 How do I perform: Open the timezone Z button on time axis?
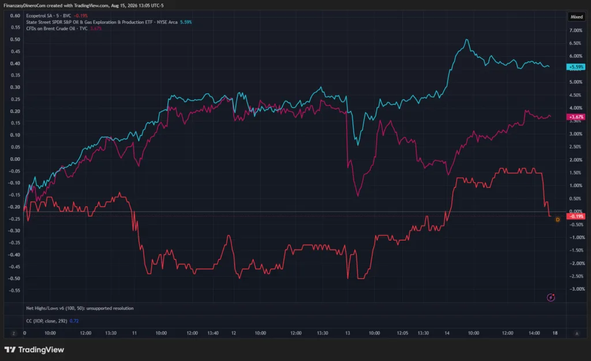(x=14, y=333)
